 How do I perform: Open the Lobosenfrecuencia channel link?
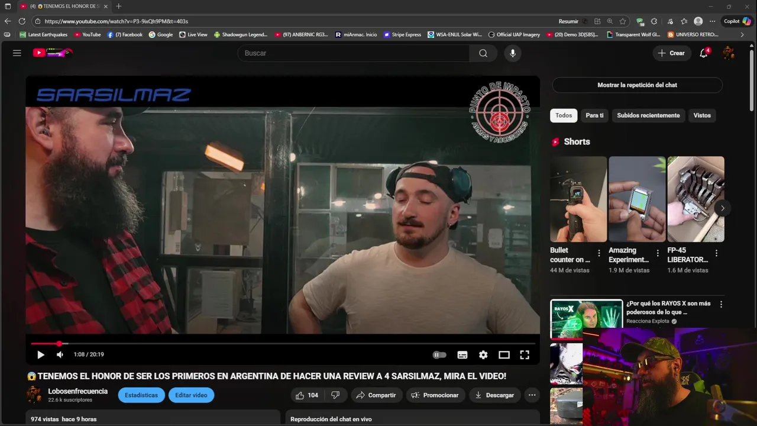coord(77,392)
